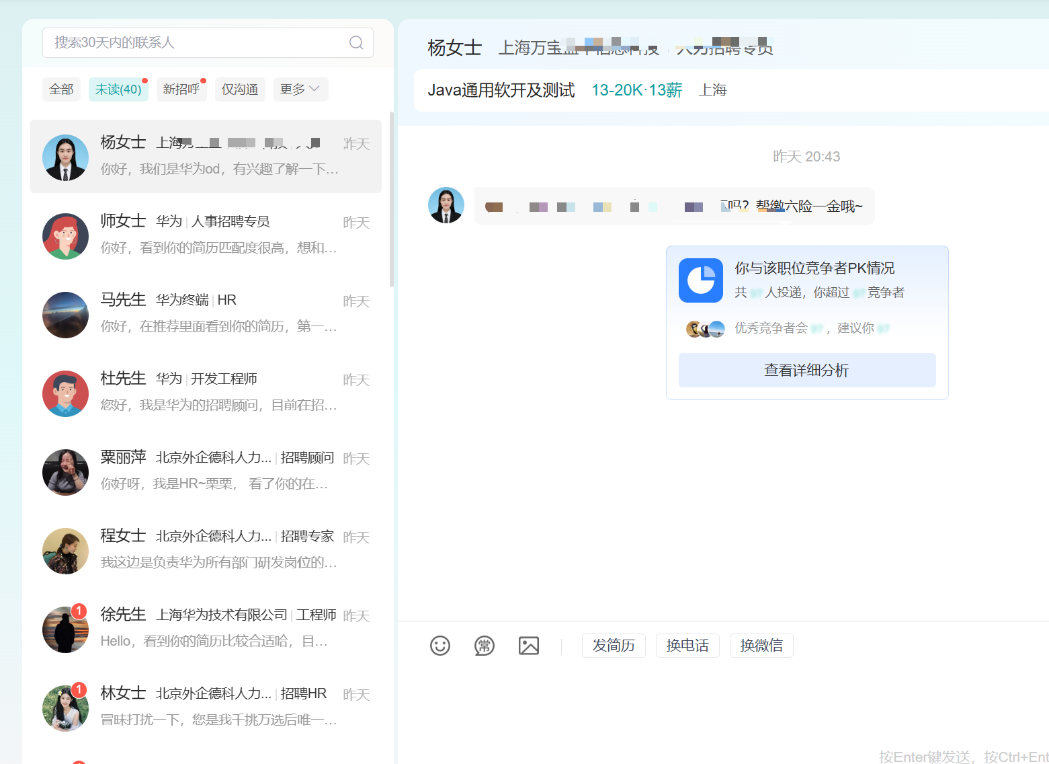Click 粟丽萍's avatar photo
The width and height of the screenshot is (1049, 764).
(65, 472)
